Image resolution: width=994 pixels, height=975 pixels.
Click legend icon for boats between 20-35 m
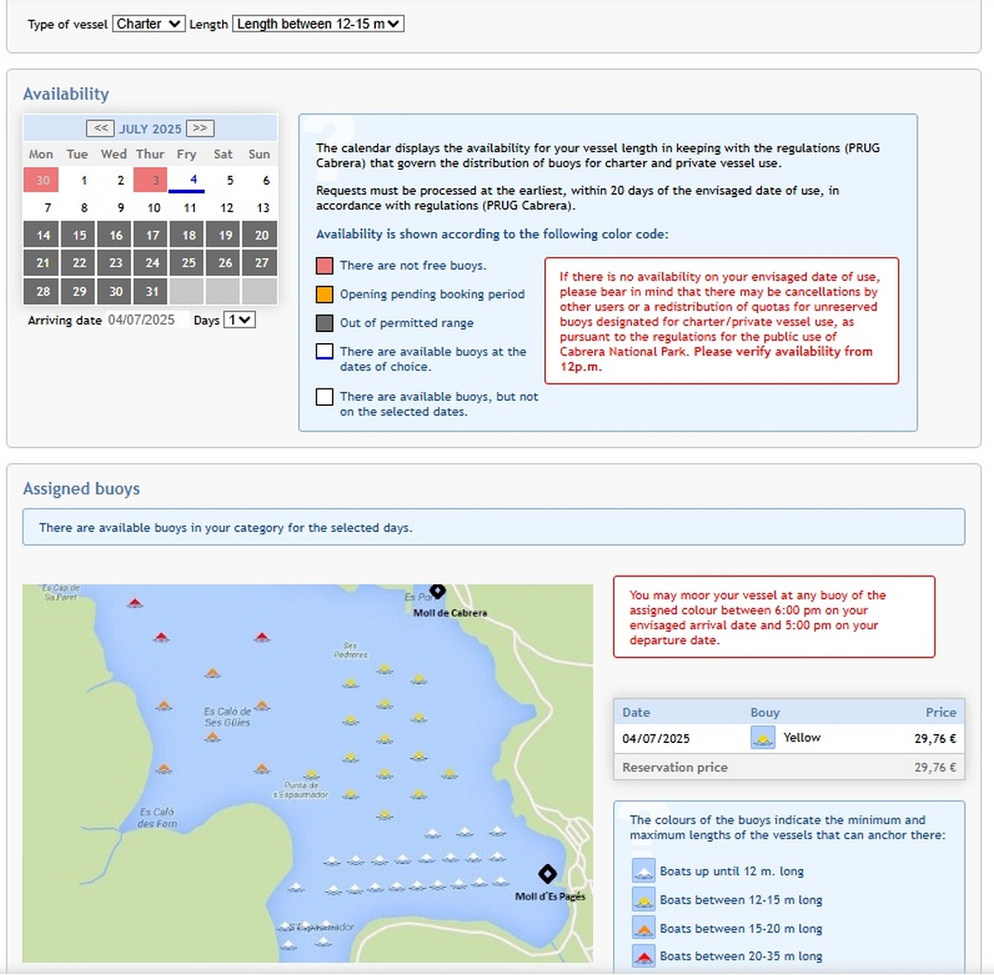(x=644, y=956)
